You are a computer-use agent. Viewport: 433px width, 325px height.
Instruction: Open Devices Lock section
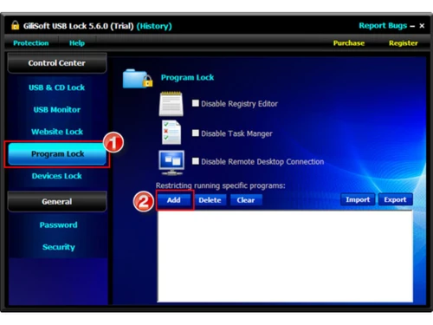pos(57,176)
